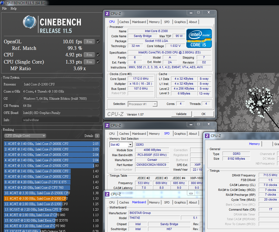
Task: Click the Code Name value Sandy Bridge
Action: 143,36
